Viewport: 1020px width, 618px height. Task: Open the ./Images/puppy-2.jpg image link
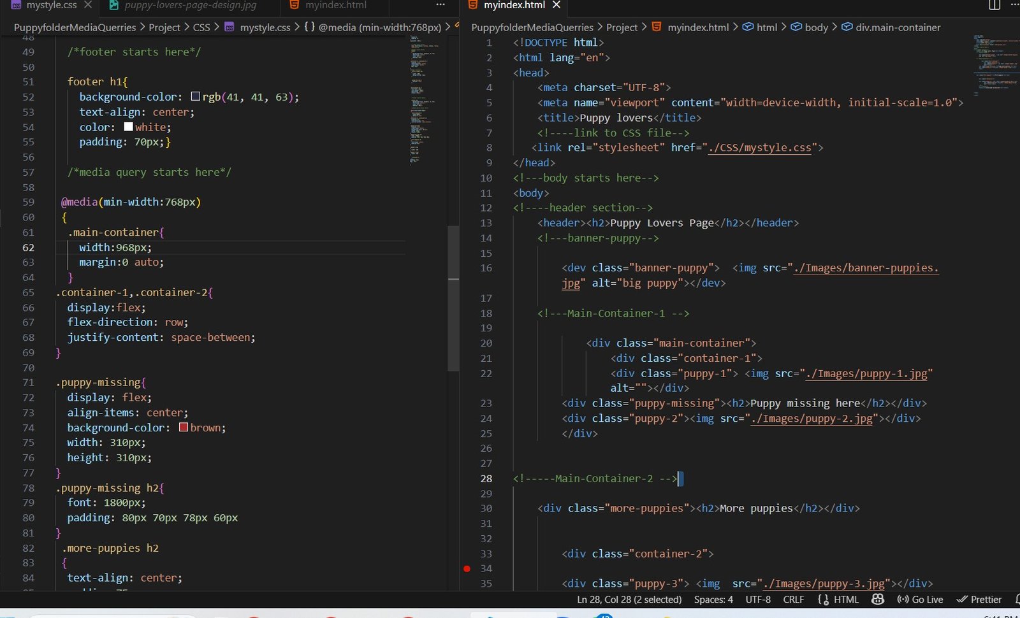812,419
